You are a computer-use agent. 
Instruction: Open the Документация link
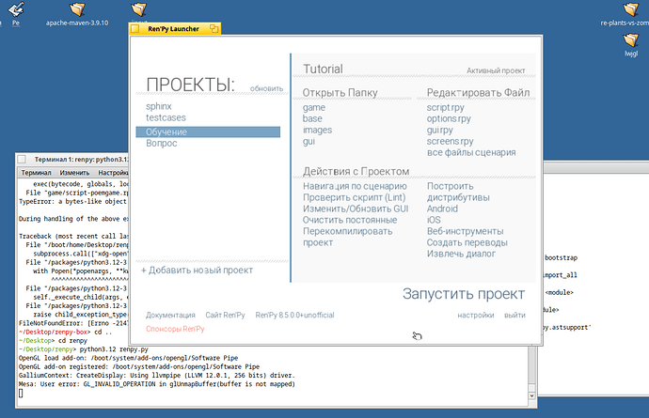[170, 315]
